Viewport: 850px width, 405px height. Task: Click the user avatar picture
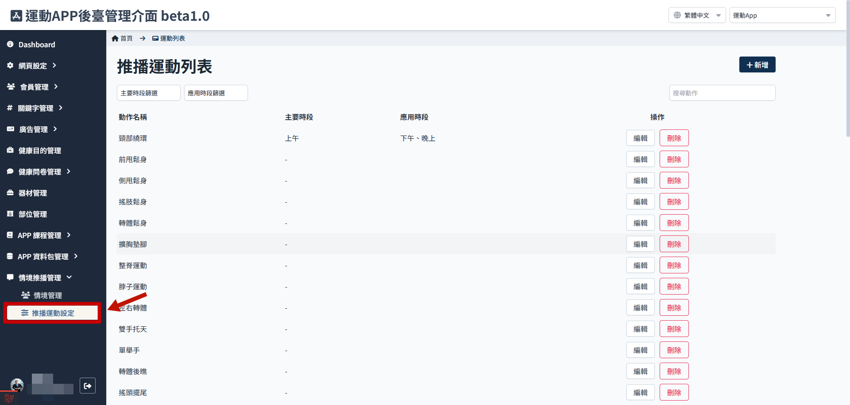[x=17, y=385]
